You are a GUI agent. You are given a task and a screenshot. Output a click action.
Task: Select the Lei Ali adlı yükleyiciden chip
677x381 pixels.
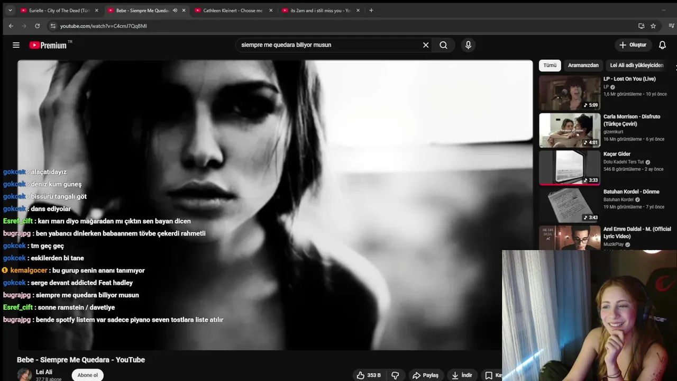click(x=636, y=65)
